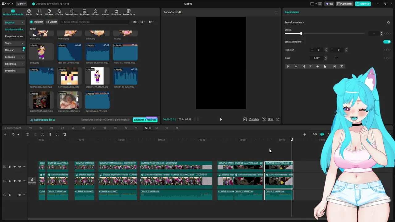Click Empezar a recortar button
Image resolution: width=395 pixels, height=222 pixels.
145,120
